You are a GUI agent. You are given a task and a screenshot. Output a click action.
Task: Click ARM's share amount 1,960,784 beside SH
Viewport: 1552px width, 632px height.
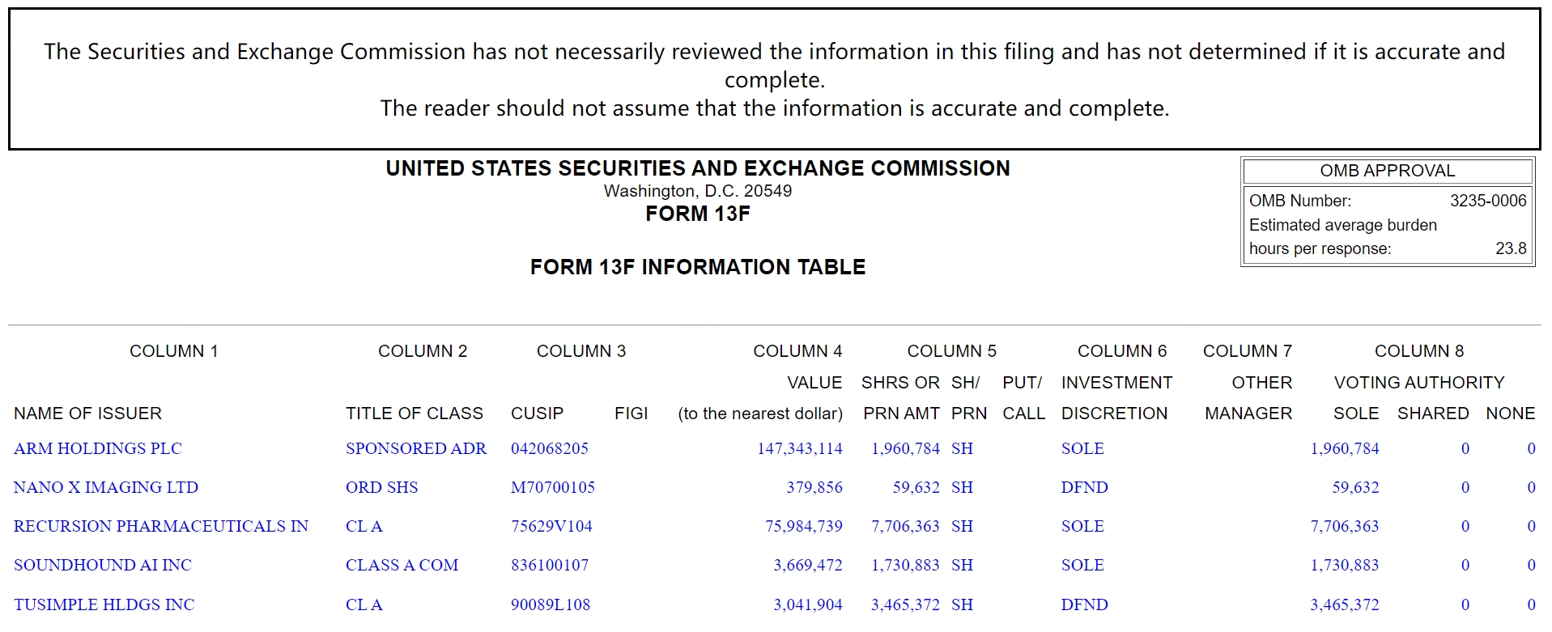click(905, 448)
